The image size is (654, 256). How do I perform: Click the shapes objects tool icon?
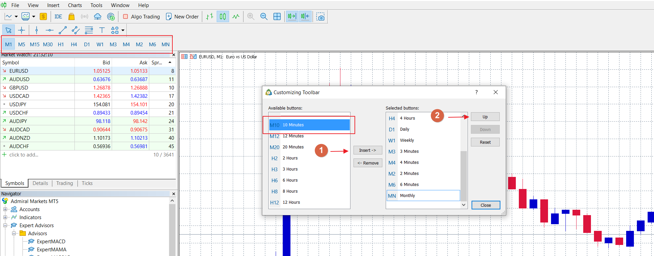click(115, 30)
